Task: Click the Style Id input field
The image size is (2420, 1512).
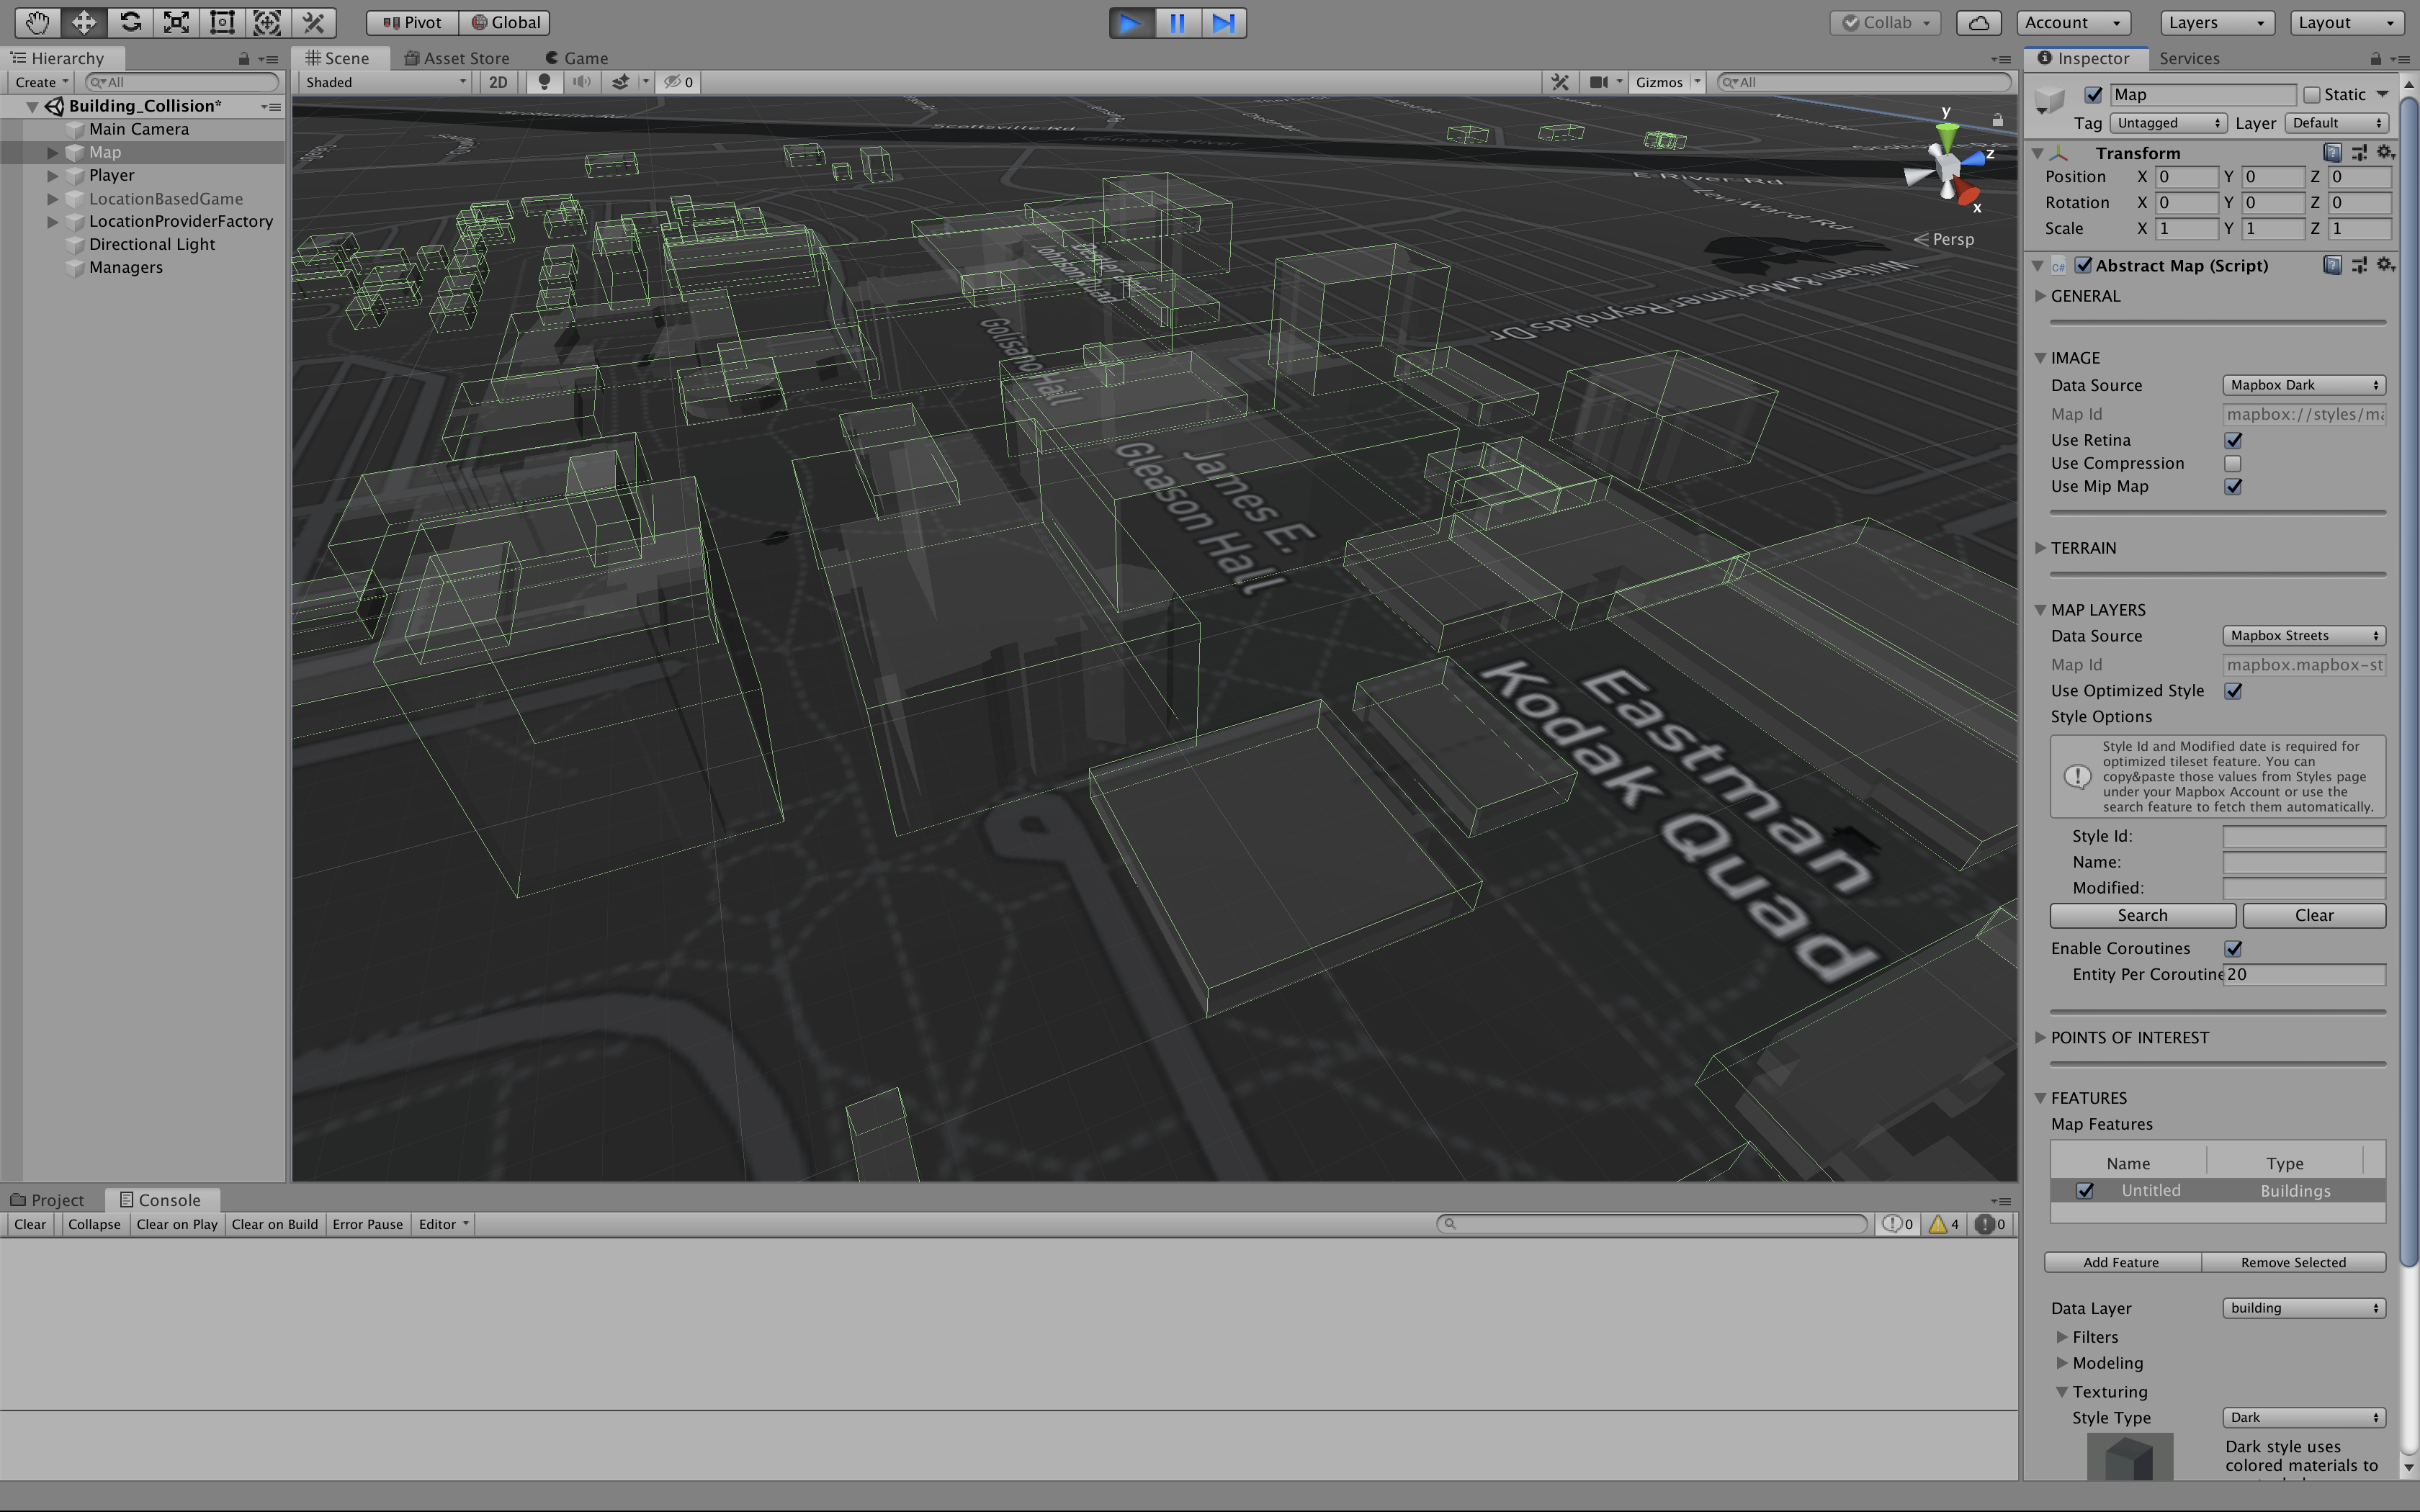Action: tap(2303, 836)
